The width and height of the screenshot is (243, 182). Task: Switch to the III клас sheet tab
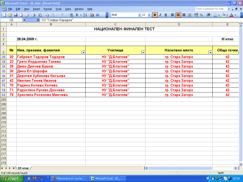point(24,168)
